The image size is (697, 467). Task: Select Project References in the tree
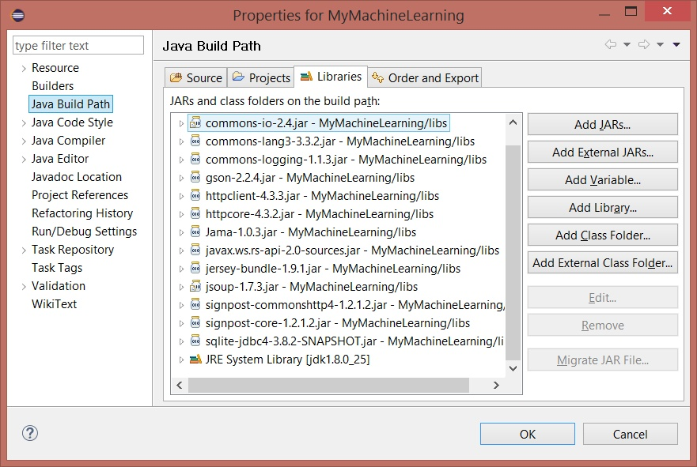pos(80,195)
